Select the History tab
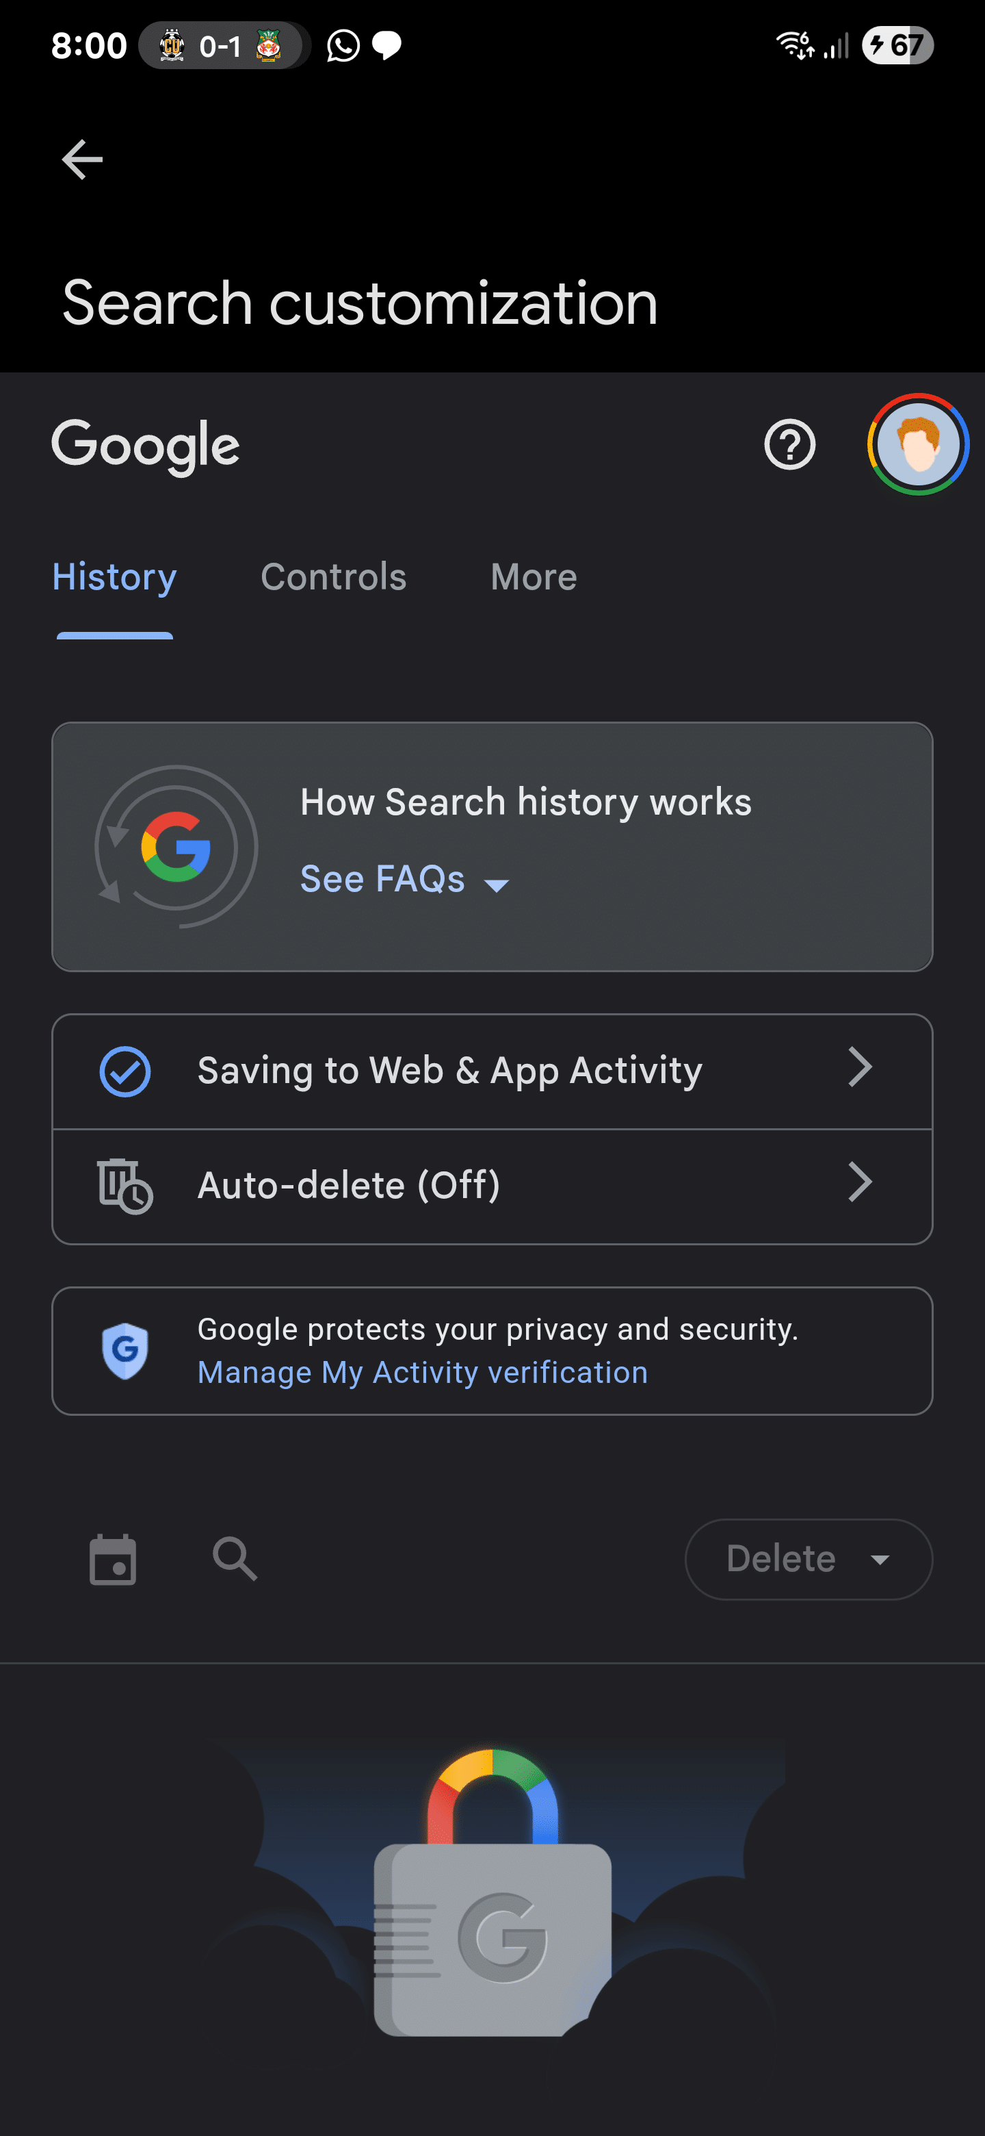The image size is (985, 2136). tap(114, 577)
